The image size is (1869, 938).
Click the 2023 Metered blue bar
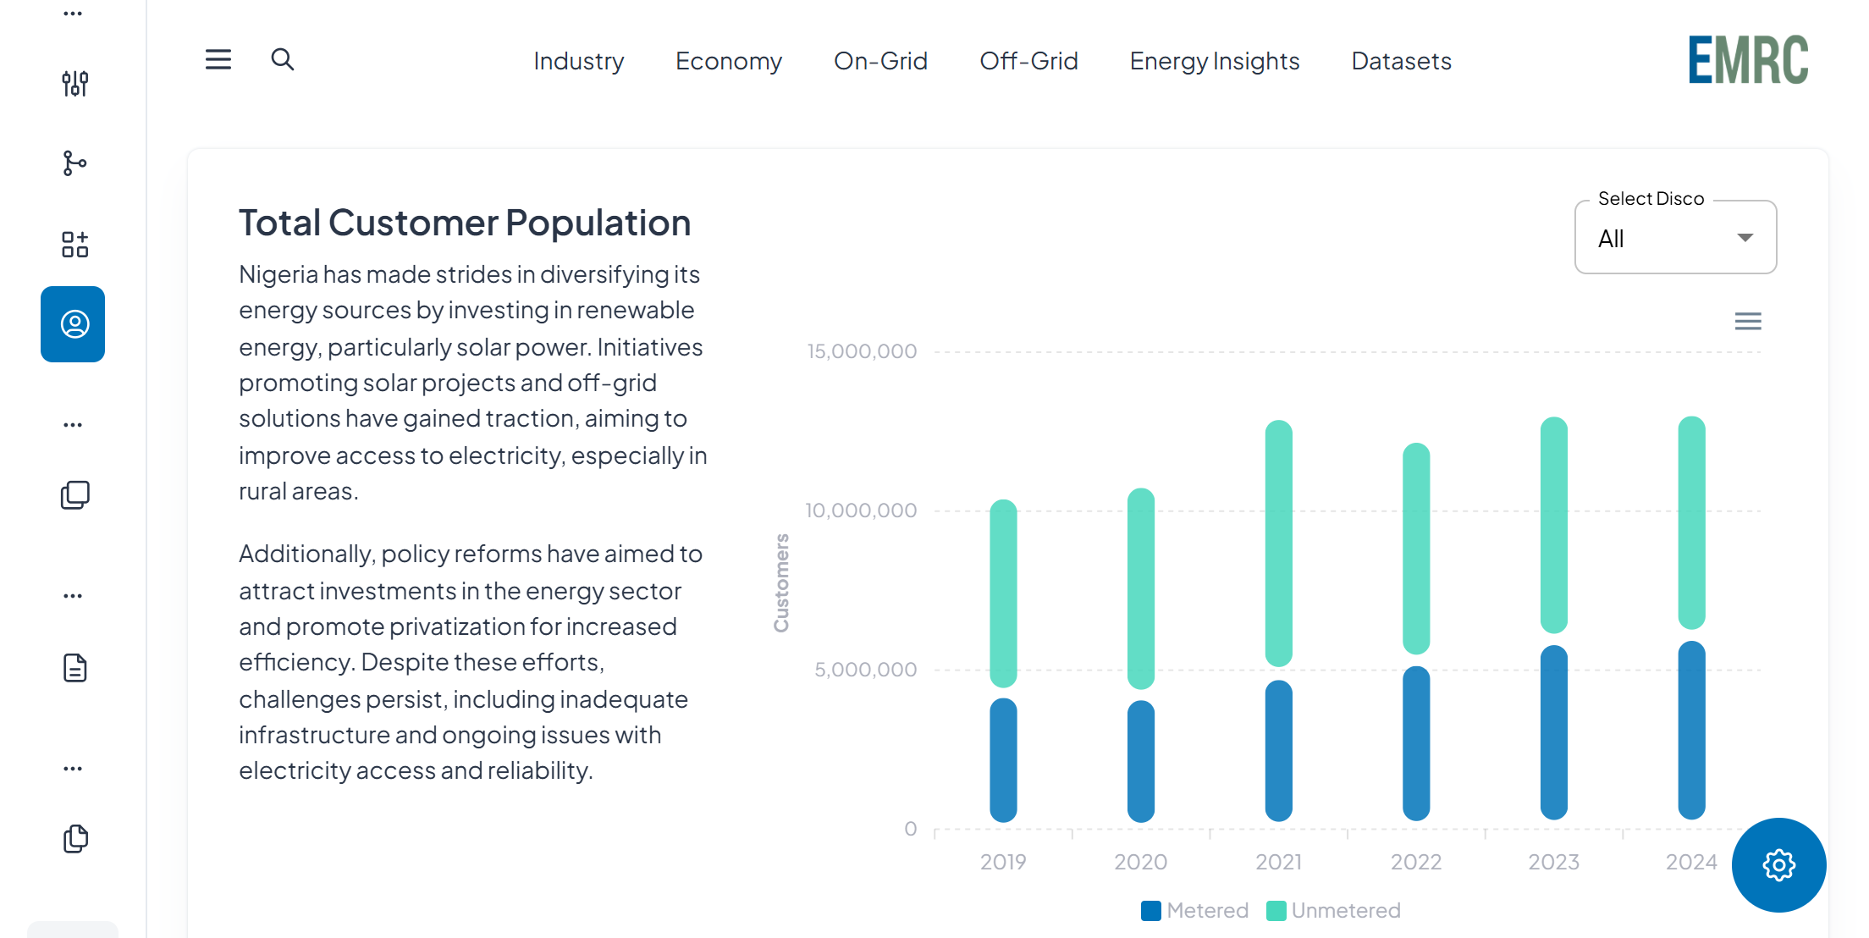tap(1553, 733)
